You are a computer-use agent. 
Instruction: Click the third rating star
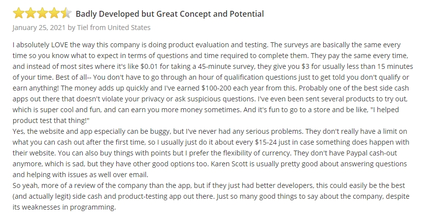coord(42,13)
